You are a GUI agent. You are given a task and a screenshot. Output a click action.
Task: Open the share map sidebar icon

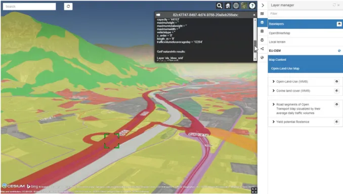tap(262, 49)
